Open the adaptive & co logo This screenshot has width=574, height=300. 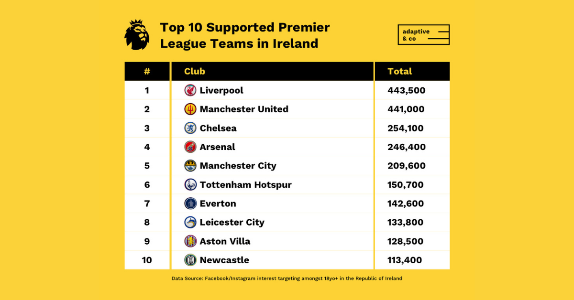424,35
